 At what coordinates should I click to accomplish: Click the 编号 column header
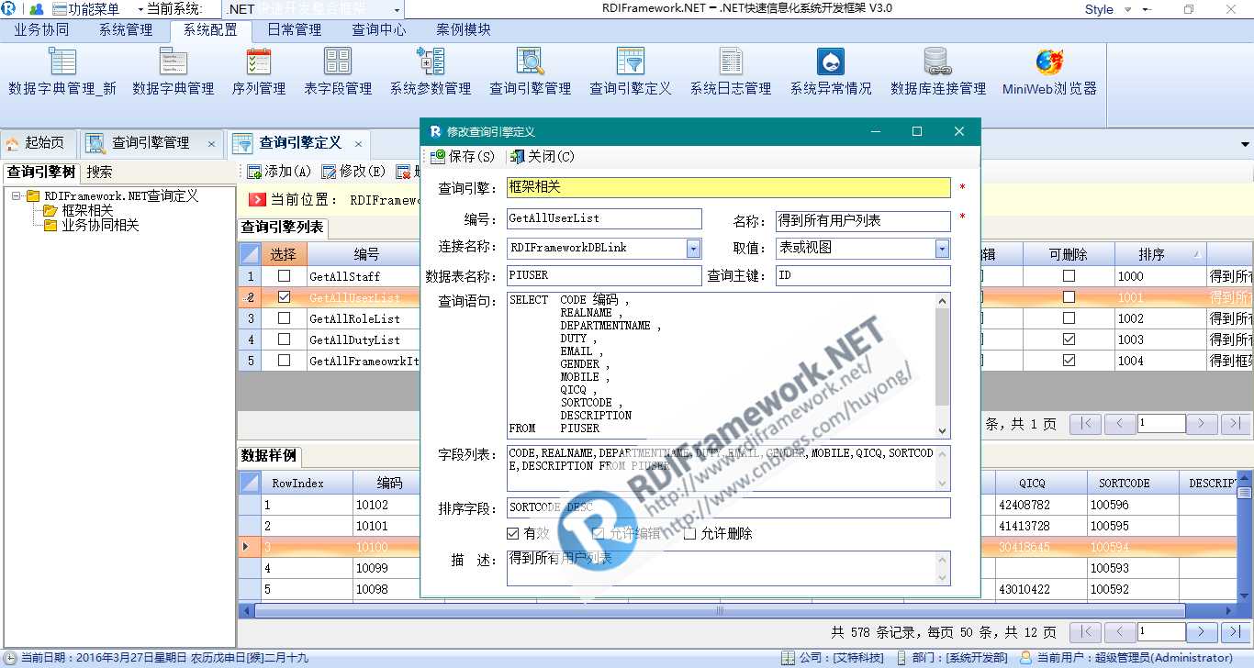pyautogui.click(x=364, y=254)
